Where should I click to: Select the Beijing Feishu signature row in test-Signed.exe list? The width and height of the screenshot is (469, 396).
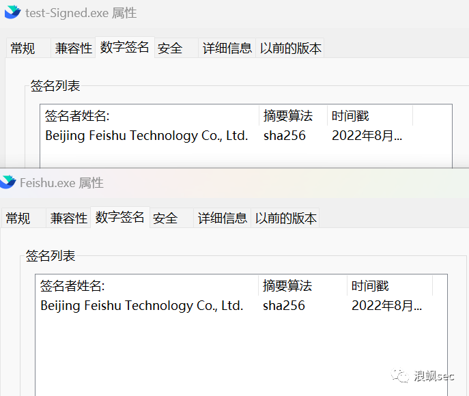tap(146, 136)
